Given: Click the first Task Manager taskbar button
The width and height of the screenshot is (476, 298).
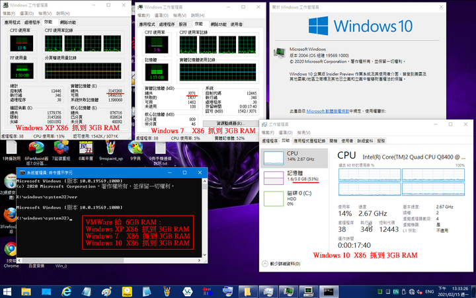Looking at the screenshot, I should click(x=268, y=292).
